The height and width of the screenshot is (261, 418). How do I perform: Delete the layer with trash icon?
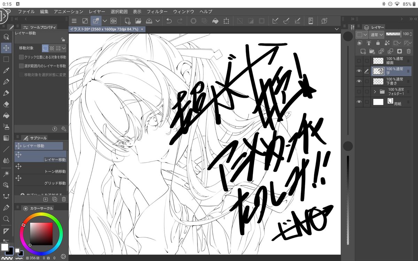click(409, 51)
